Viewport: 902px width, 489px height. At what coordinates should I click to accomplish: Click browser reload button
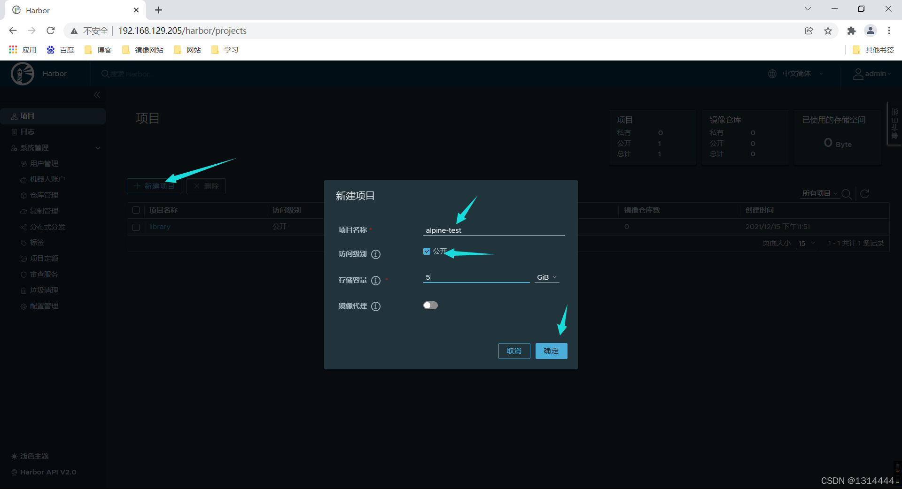coord(51,31)
